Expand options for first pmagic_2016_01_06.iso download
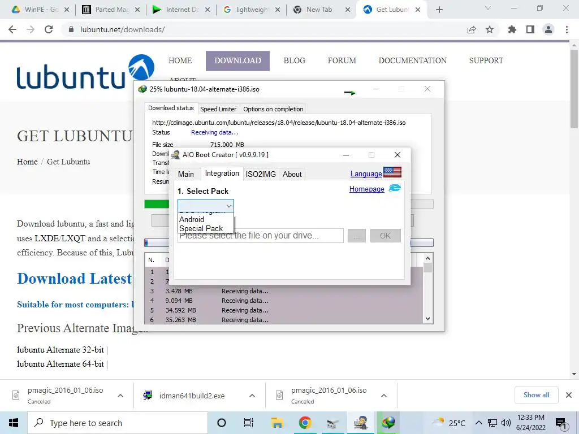The width and height of the screenshot is (579, 434). (120, 396)
